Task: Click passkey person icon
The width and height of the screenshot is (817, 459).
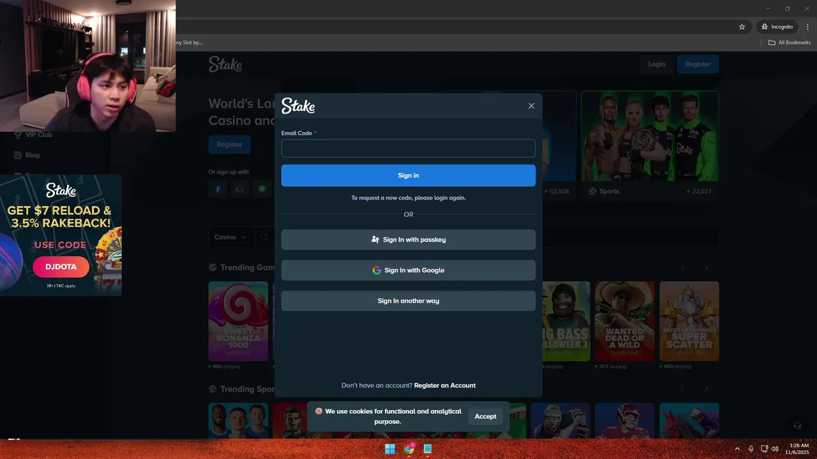Action: coord(375,240)
